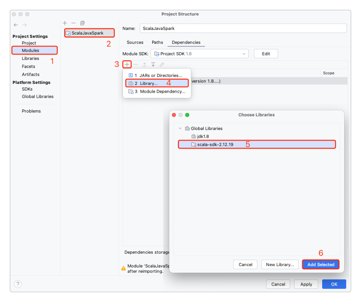Select scala-sdk-2.12.19 in Choose Libraries
This screenshot has width=361, height=302.
pyautogui.click(x=257, y=144)
